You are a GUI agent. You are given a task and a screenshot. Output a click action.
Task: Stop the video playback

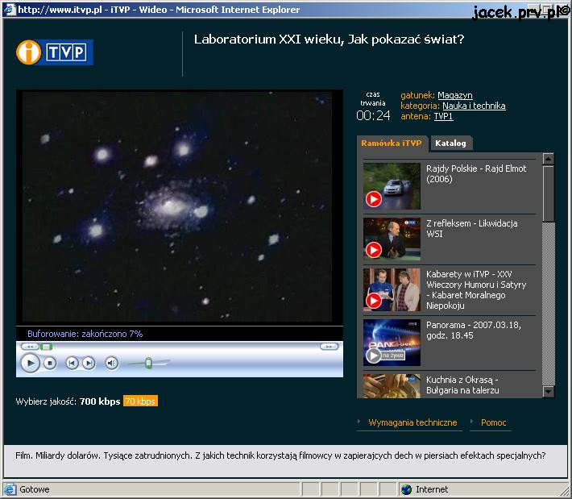[50, 364]
